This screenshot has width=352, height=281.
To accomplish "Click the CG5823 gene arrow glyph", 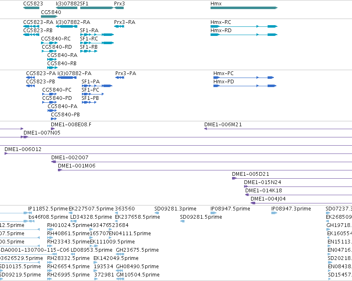I will [x=31, y=8].
